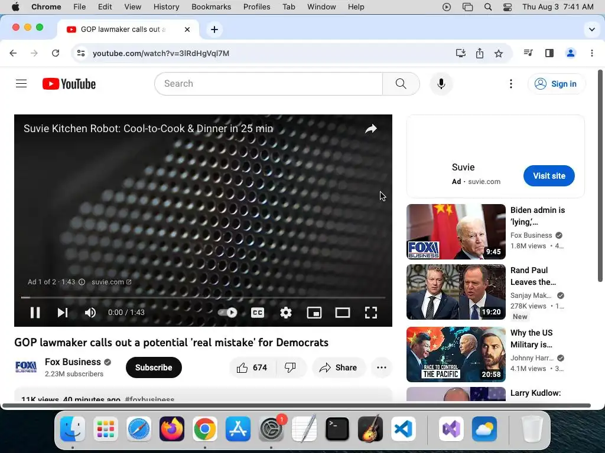Screen dimensions: 605x453
Task: Click the video progress bar
Action: coord(203,297)
